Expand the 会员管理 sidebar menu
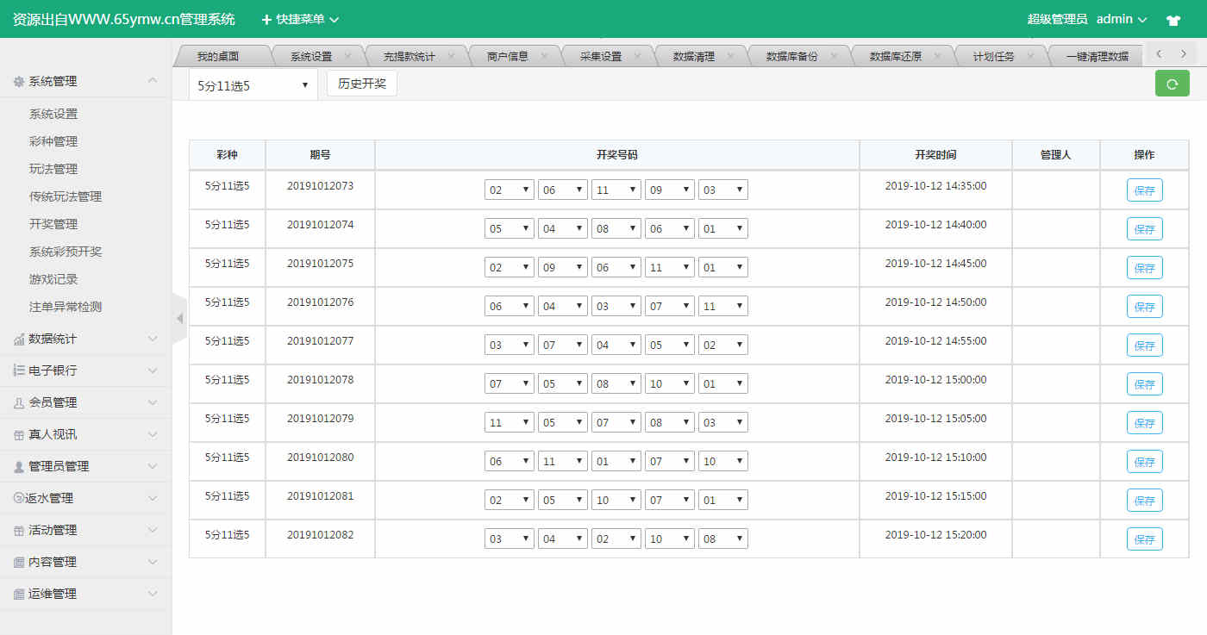Viewport: 1207px width, 635px height. coord(86,402)
